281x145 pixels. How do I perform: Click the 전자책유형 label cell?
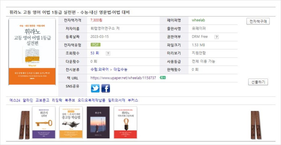click(73, 45)
